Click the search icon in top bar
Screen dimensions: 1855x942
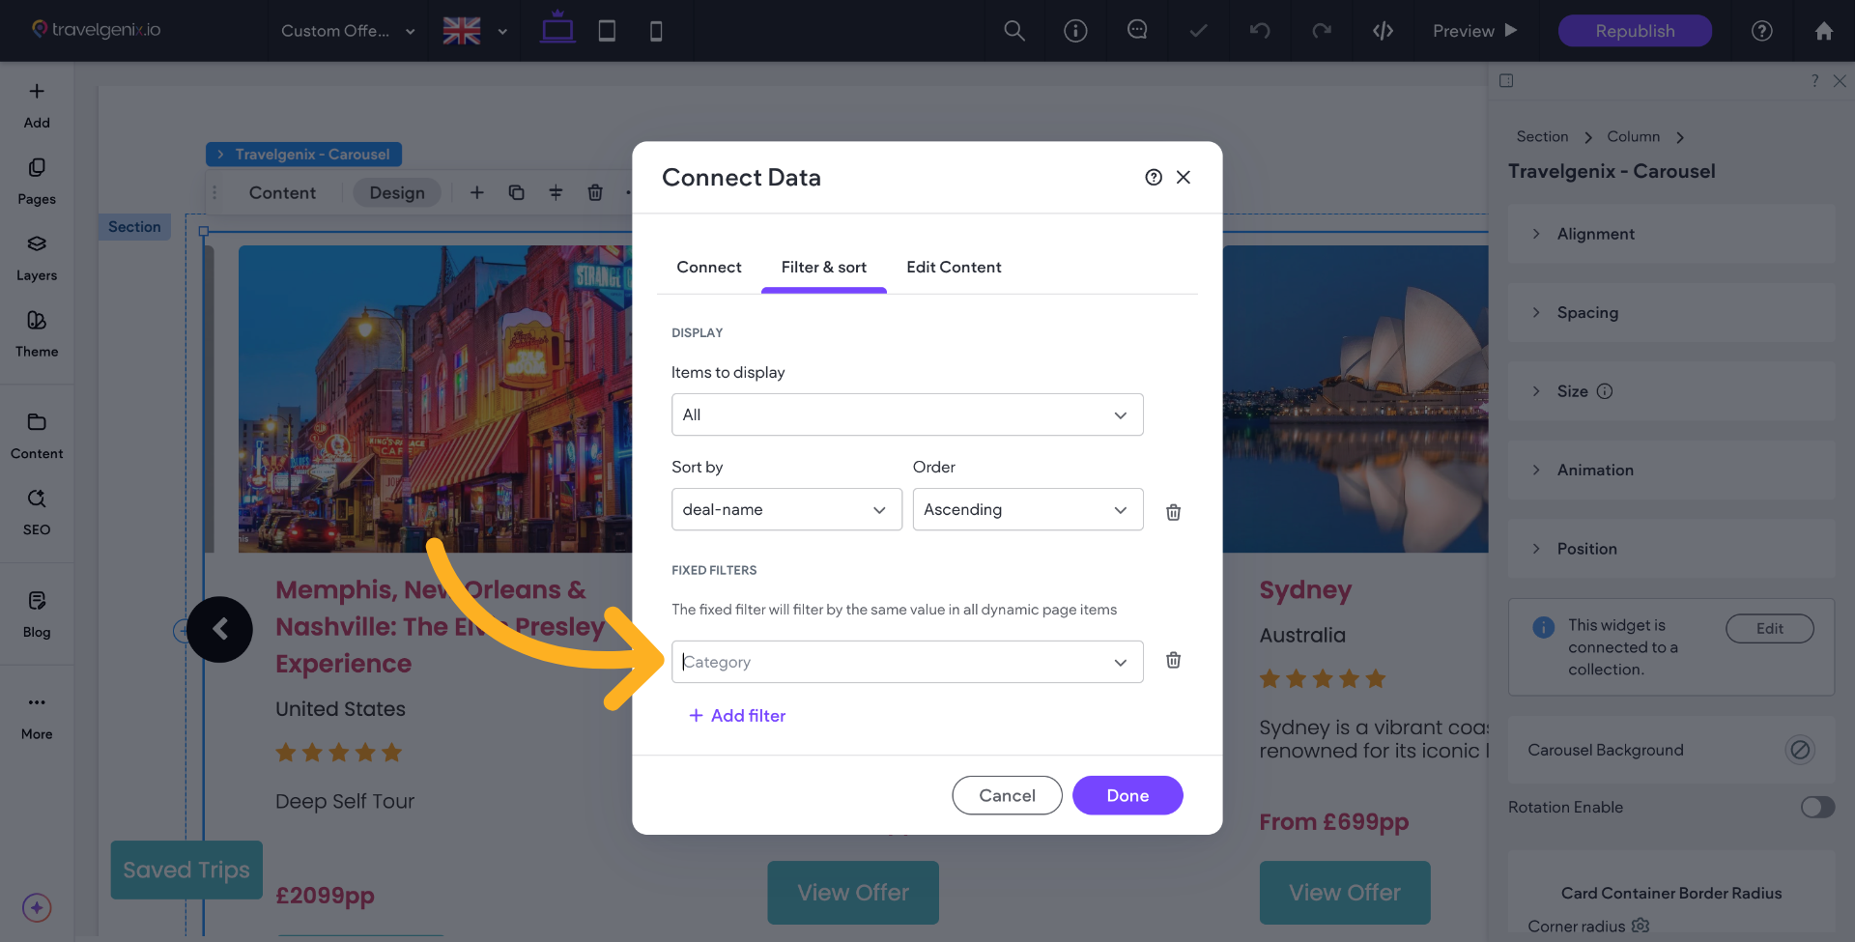coord(1013,31)
